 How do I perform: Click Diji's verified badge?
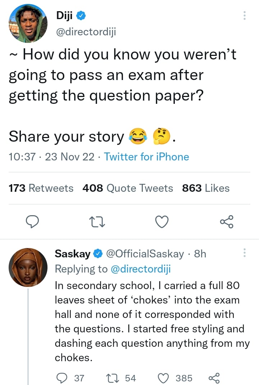click(82, 16)
